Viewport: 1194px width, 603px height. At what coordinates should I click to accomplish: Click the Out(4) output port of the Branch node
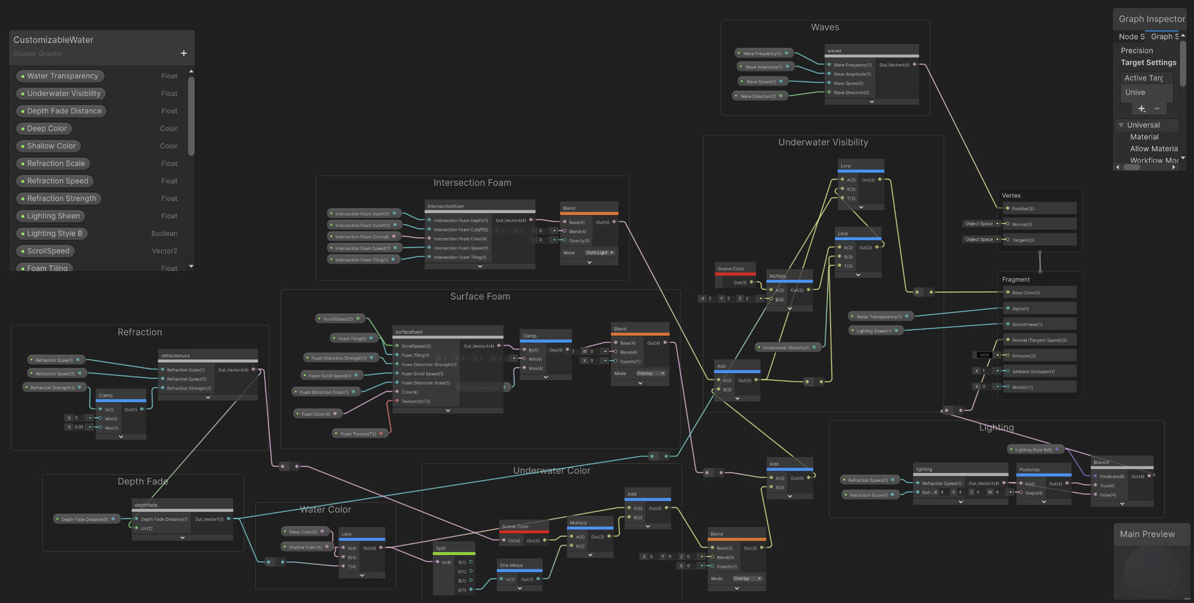tap(1149, 476)
